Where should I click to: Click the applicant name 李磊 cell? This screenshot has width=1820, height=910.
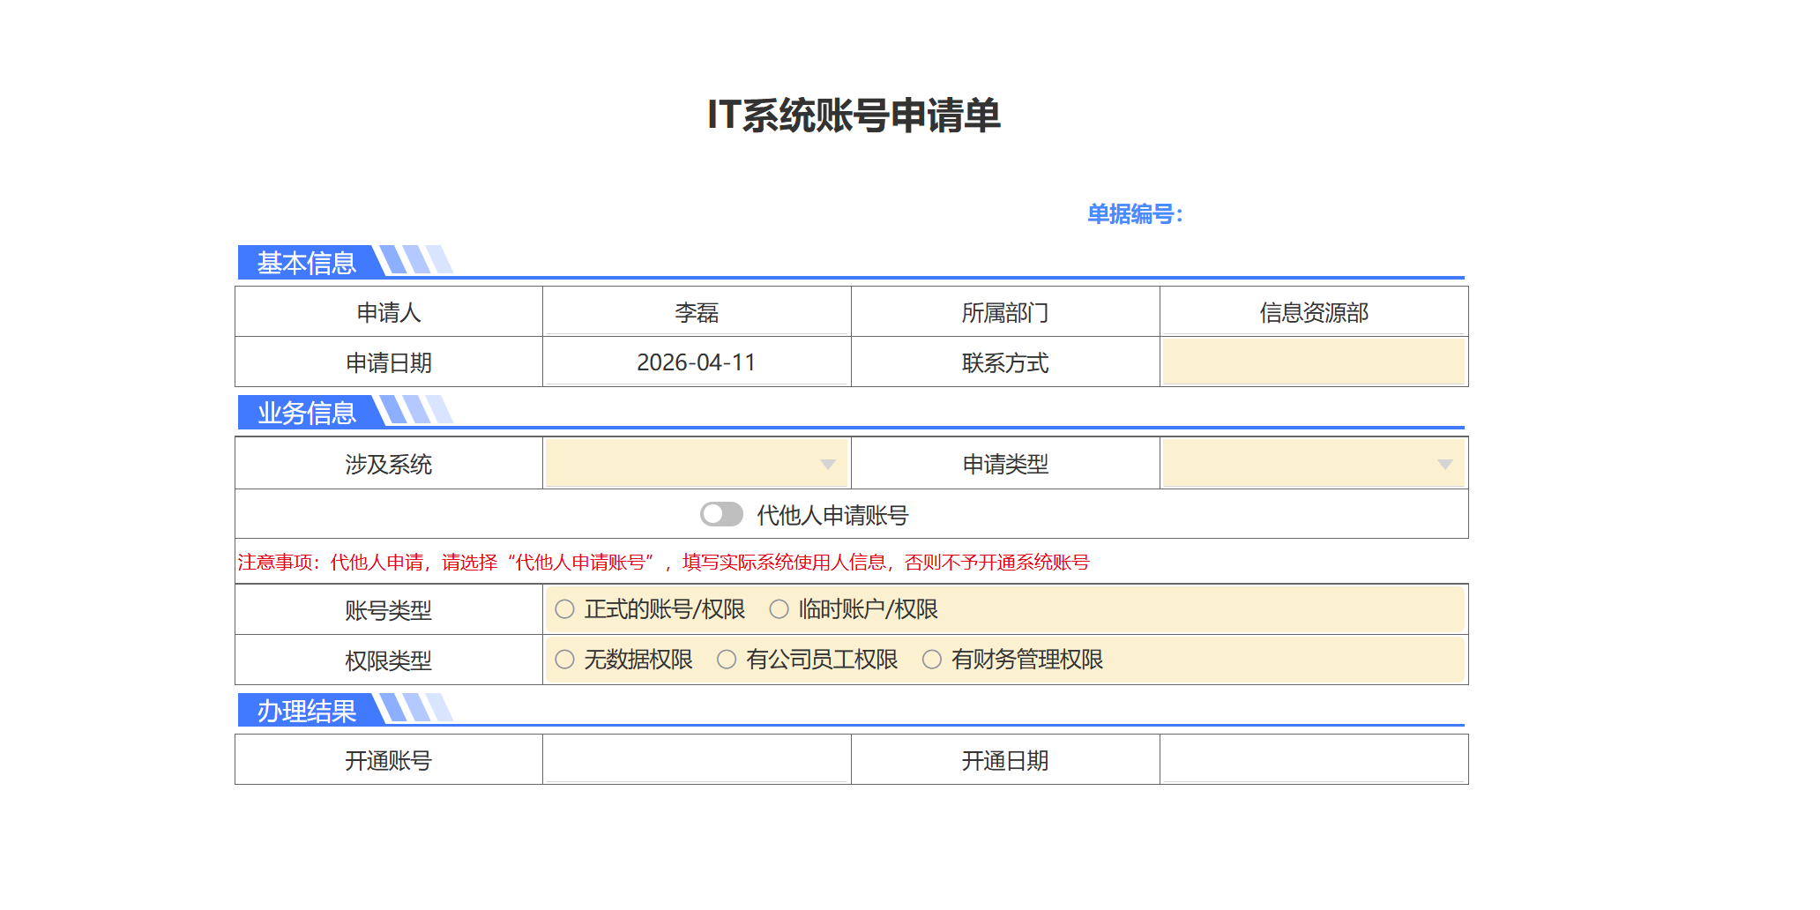click(x=697, y=310)
